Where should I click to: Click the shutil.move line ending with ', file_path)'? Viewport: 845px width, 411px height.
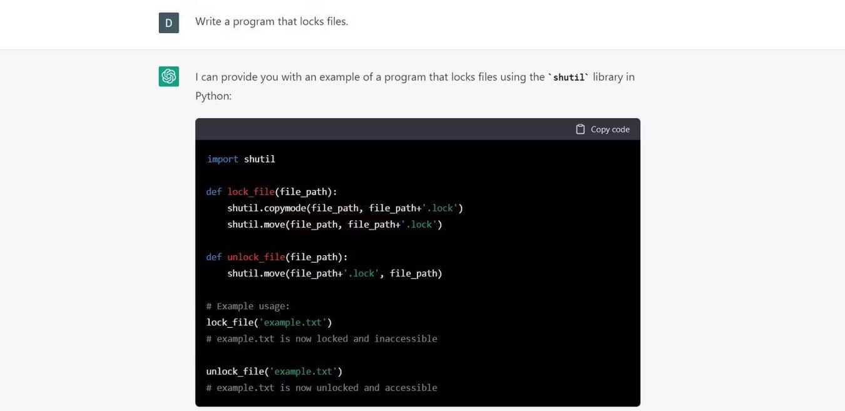335,273
